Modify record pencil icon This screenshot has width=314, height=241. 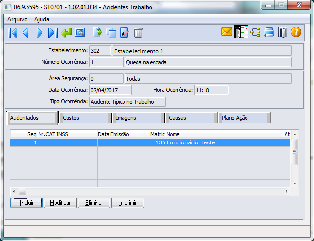pyautogui.click(x=124, y=33)
